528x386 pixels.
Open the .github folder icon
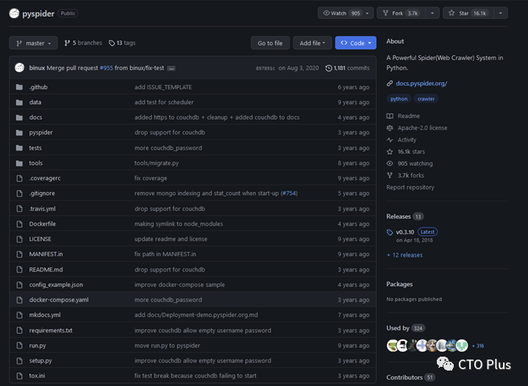pos(19,87)
